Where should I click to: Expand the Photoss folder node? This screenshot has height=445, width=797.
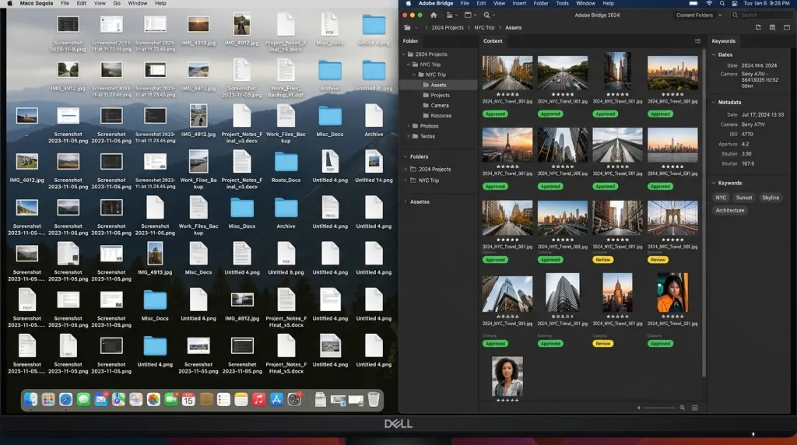(408, 126)
